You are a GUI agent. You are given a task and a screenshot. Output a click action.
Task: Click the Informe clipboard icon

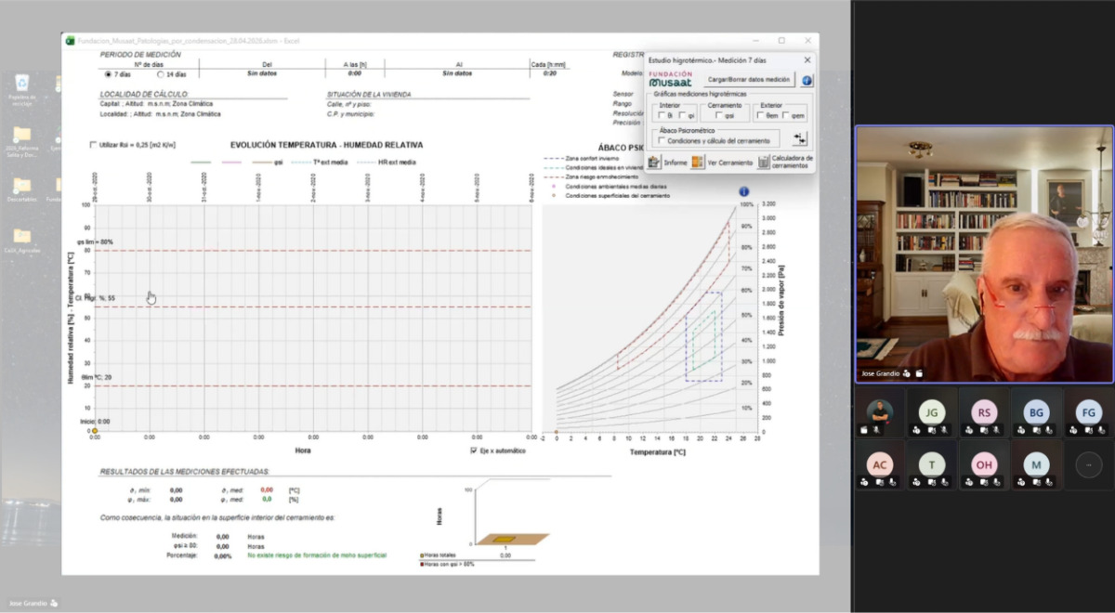point(654,162)
